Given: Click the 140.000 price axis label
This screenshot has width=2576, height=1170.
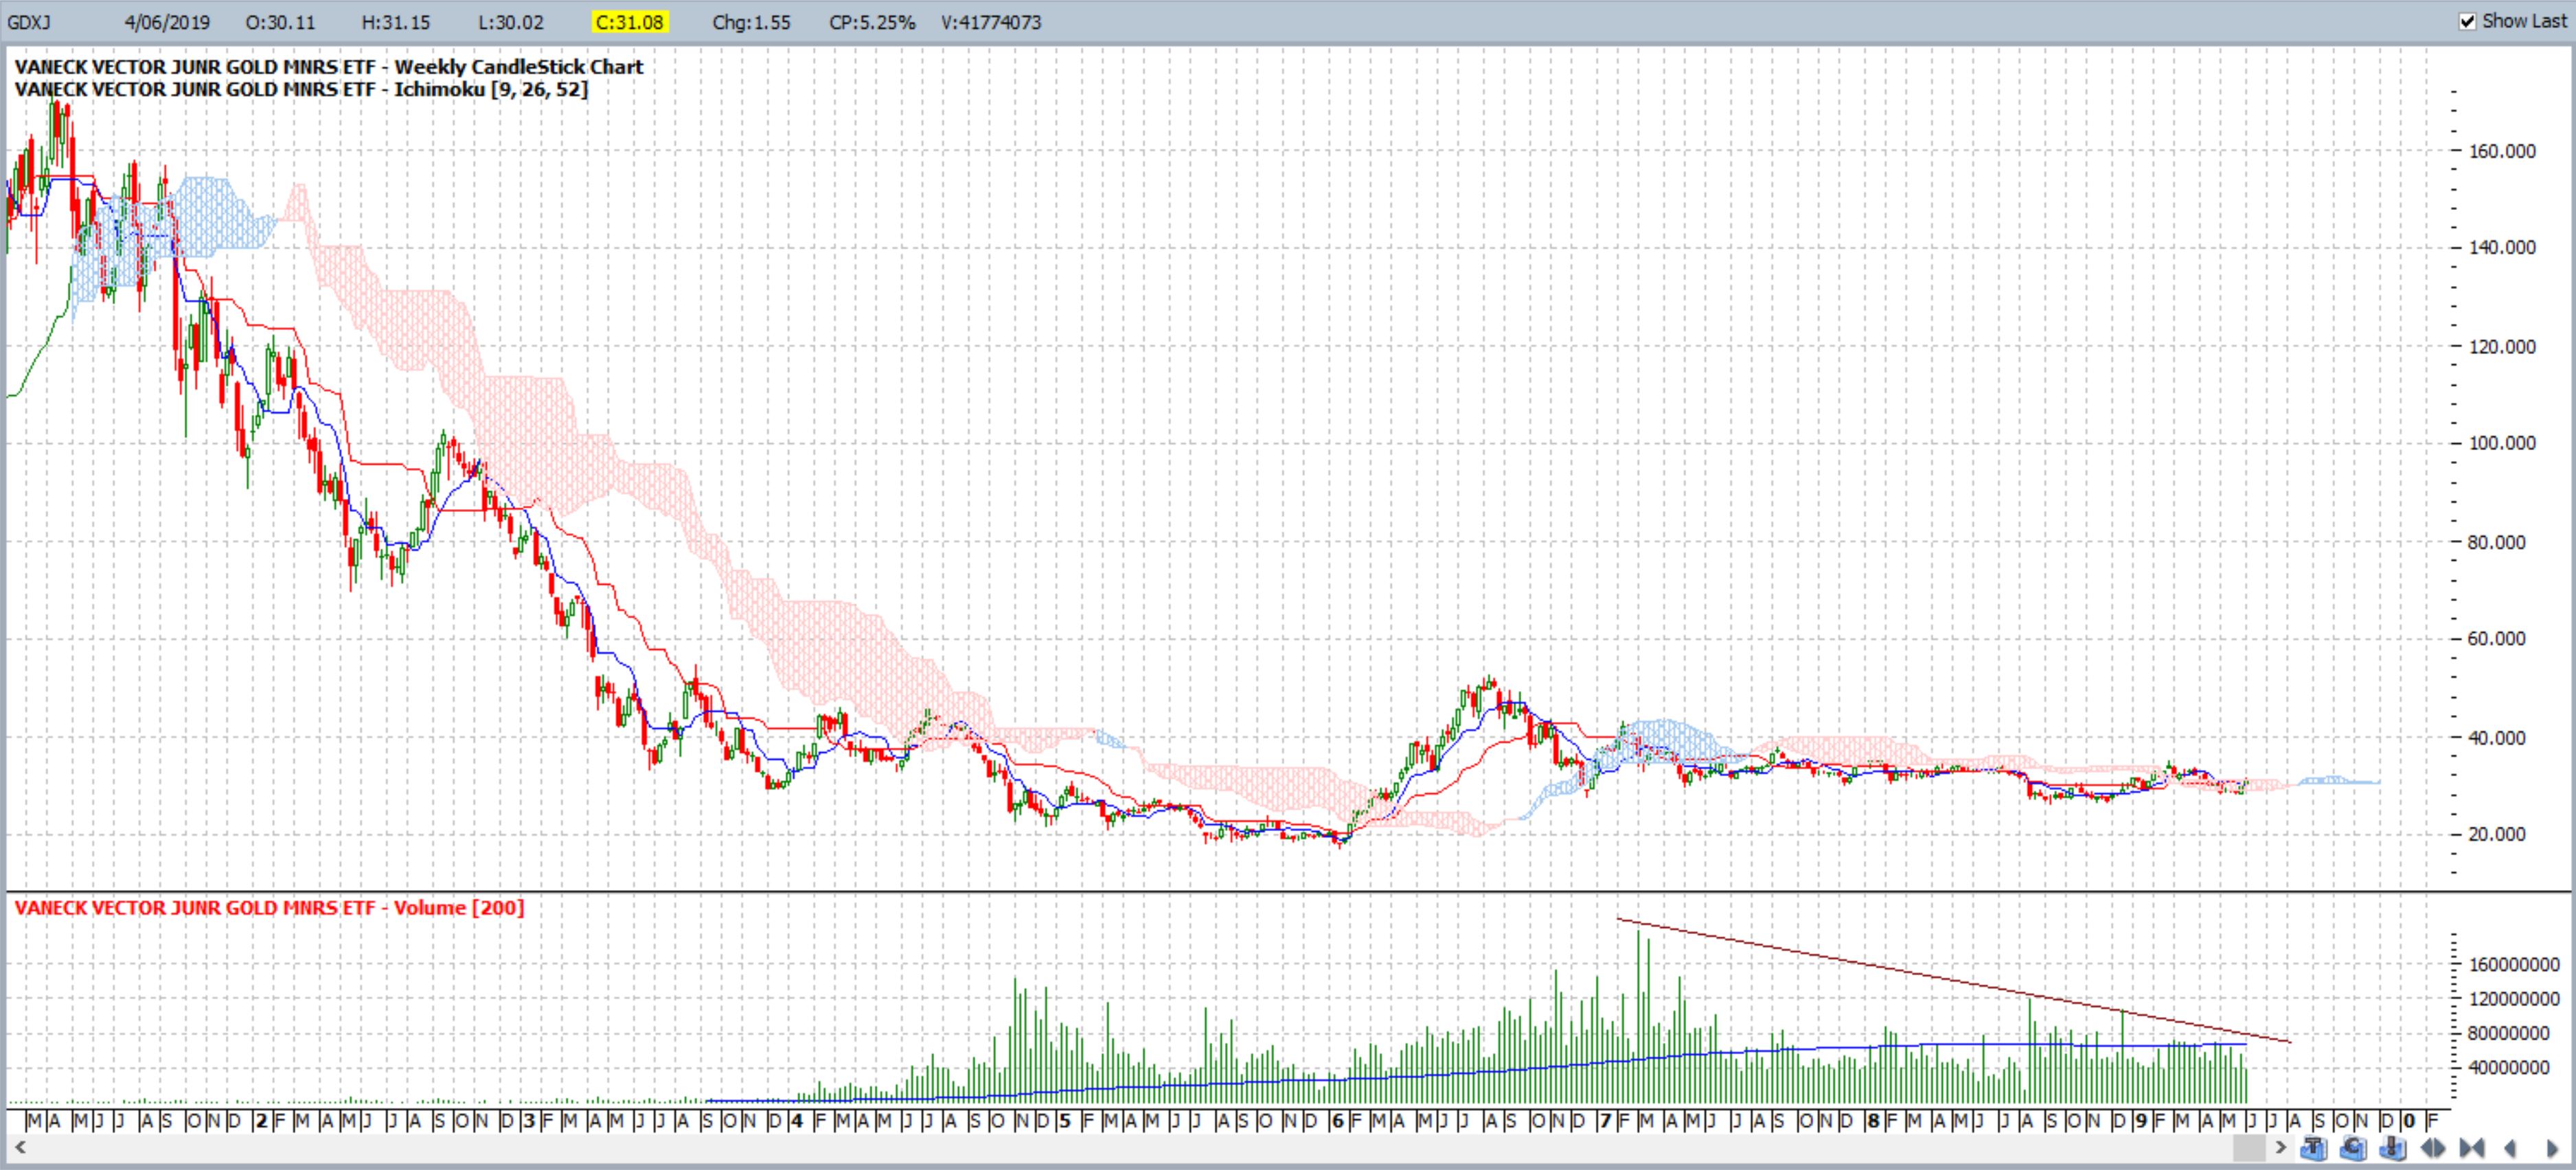Looking at the screenshot, I should pos(2502,248).
